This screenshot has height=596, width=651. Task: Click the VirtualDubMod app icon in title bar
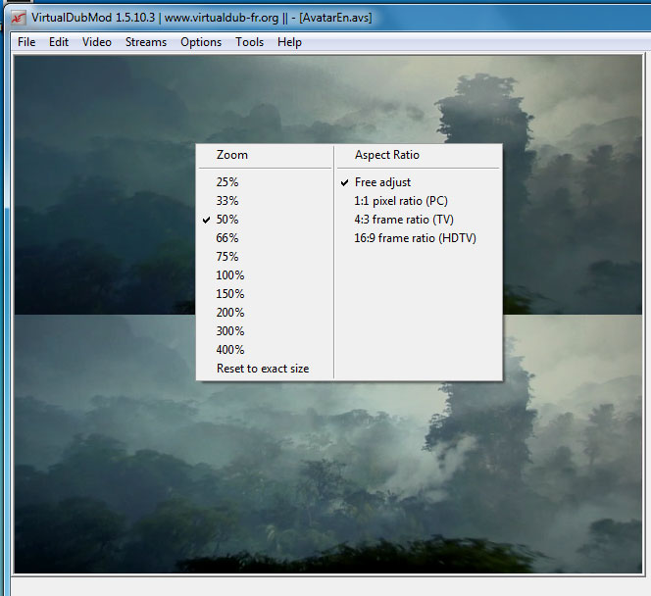click(19, 18)
